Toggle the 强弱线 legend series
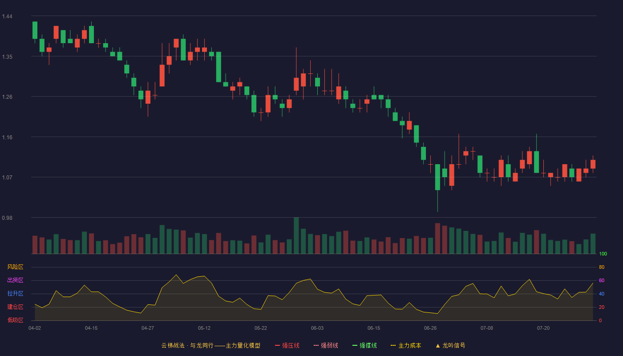 pyautogui.click(x=326, y=345)
